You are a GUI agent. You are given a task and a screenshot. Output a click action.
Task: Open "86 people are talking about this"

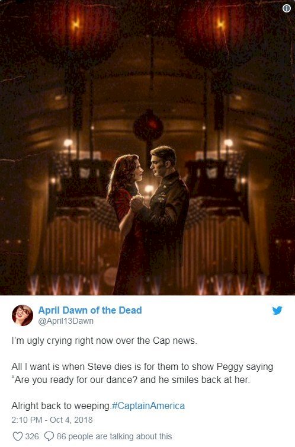point(114,436)
